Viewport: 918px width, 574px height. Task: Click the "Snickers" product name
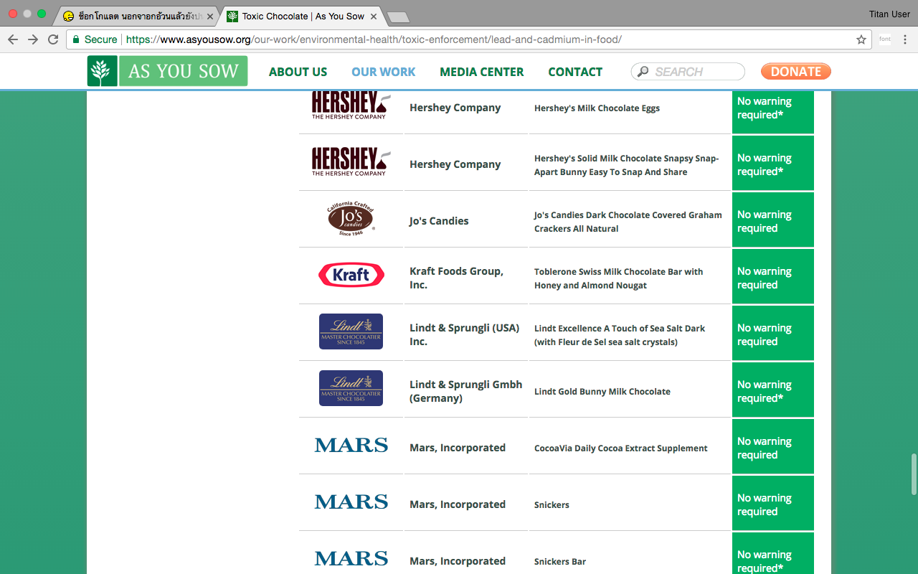tap(552, 505)
